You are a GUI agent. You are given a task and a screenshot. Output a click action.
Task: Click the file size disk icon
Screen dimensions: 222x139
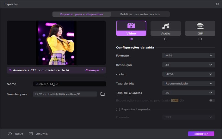point(31,134)
